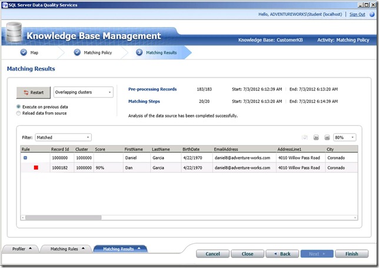This screenshot has width=379, height=268.
Task: Click the Restart button
Action: coord(34,92)
